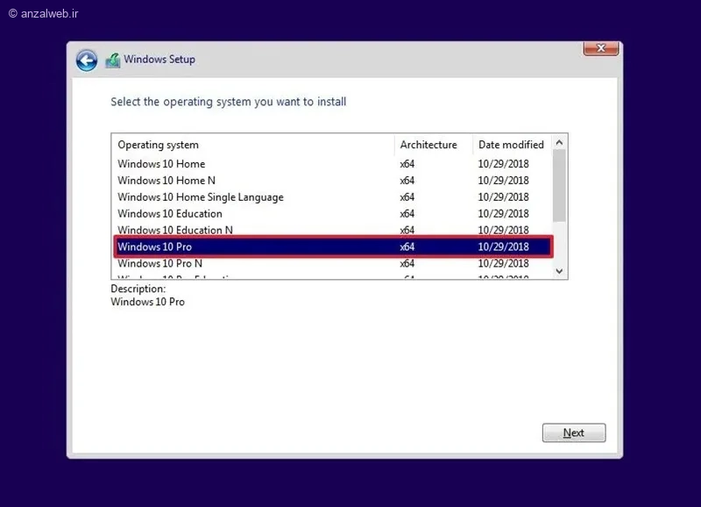Select Windows 10 Home
The width and height of the screenshot is (701, 507).
coord(331,164)
